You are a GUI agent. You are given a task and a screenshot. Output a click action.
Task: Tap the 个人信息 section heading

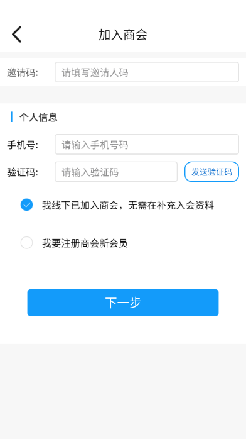tap(38, 117)
